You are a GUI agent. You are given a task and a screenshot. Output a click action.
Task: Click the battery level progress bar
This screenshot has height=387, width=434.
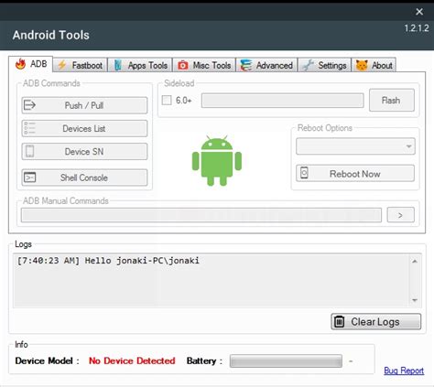(286, 361)
